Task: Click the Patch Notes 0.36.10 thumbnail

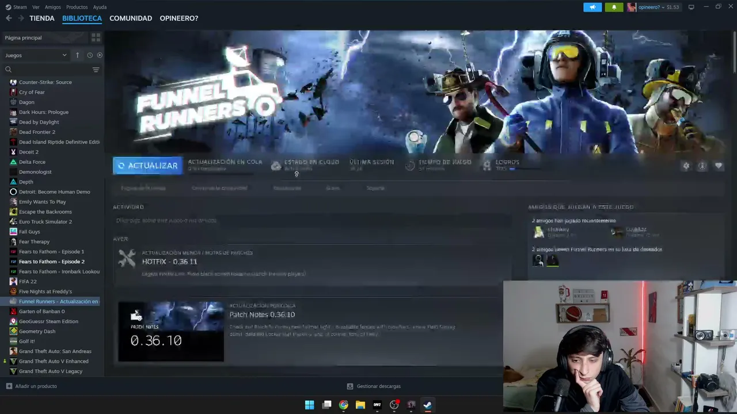Action: [171, 332]
